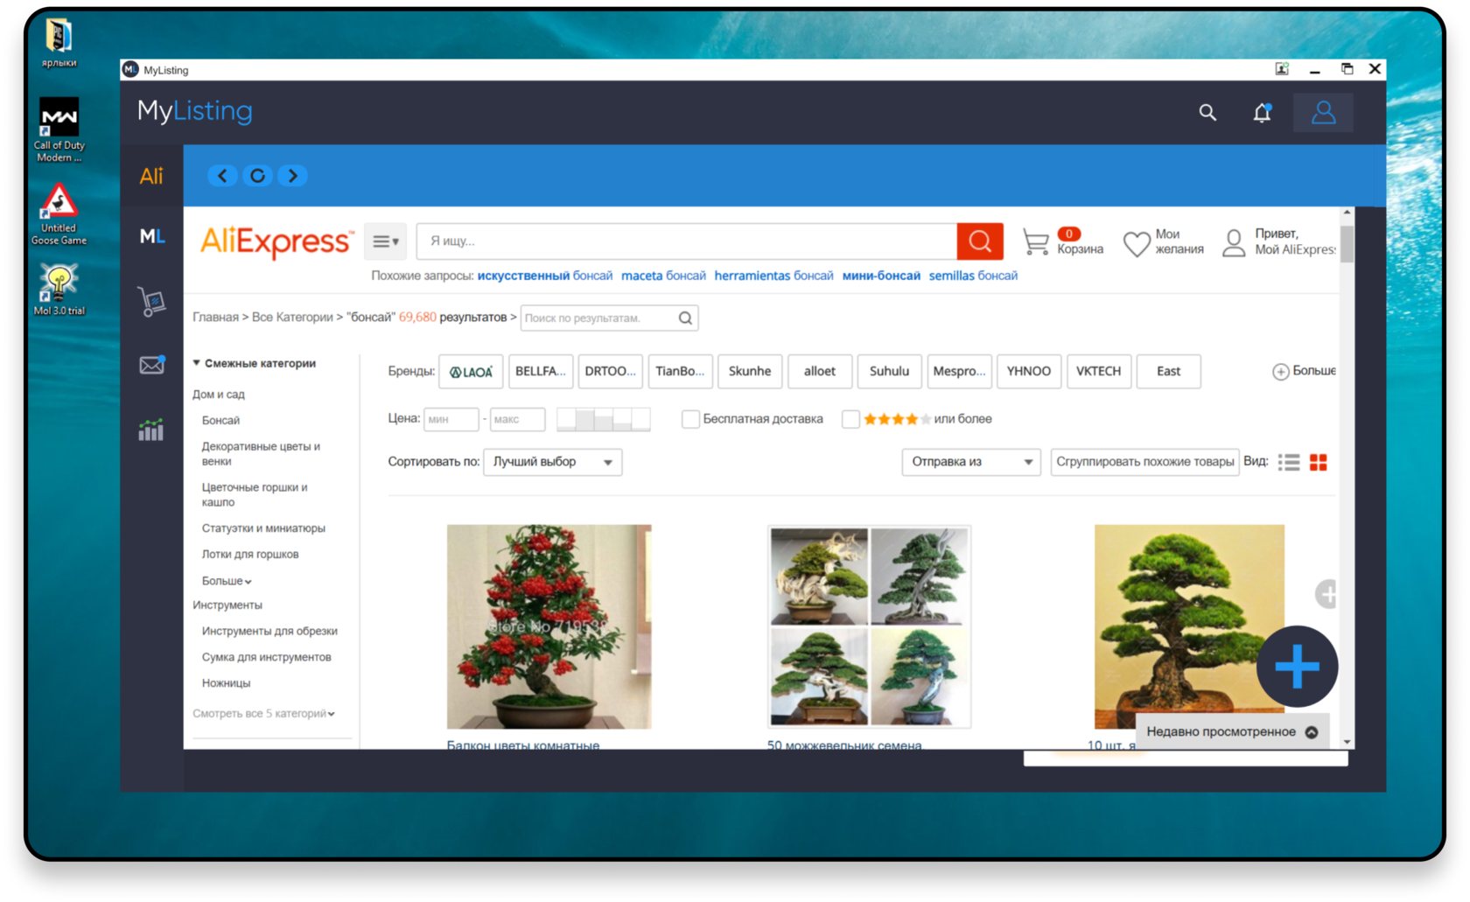Image resolution: width=1470 pixels, height=902 pixels.
Task: Open the Корзина shopping cart
Action: [x=1062, y=241]
